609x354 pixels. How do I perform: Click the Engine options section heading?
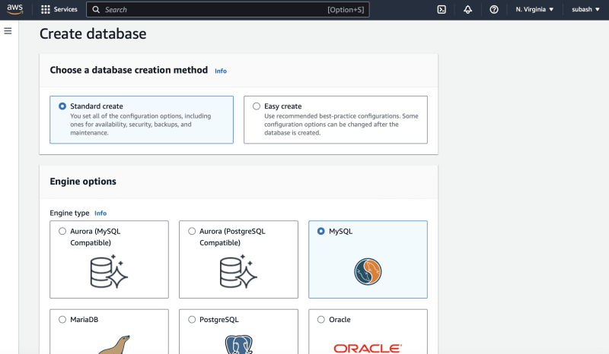[x=83, y=182]
